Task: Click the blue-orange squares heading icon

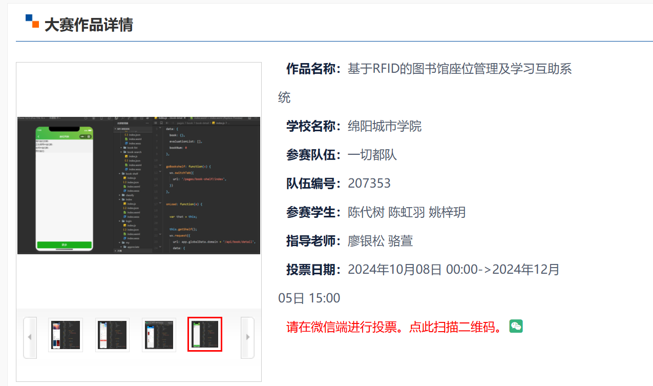Action: pyautogui.click(x=32, y=21)
